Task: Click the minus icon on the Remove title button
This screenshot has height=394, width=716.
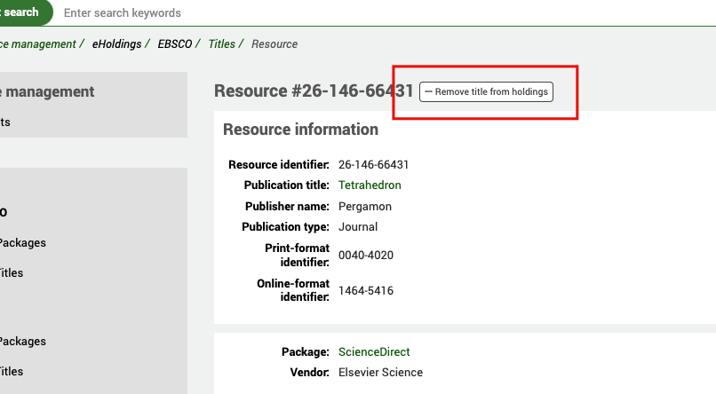Action: 428,92
